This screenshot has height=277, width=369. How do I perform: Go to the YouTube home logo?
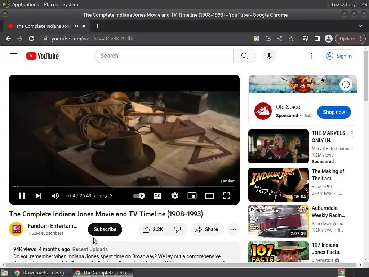tap(43, 56)
